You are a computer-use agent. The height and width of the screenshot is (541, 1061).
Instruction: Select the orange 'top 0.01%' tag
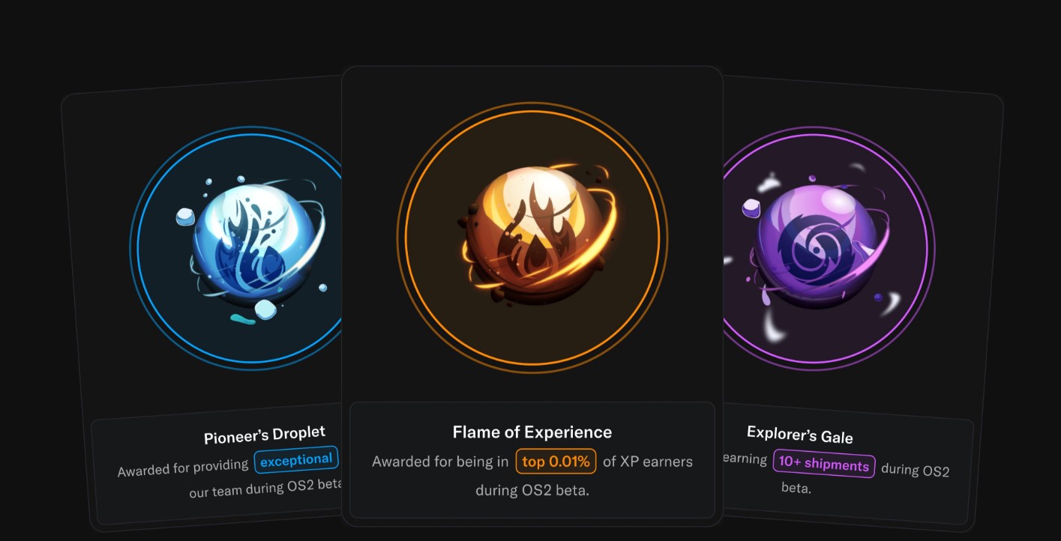click(556, 462)
